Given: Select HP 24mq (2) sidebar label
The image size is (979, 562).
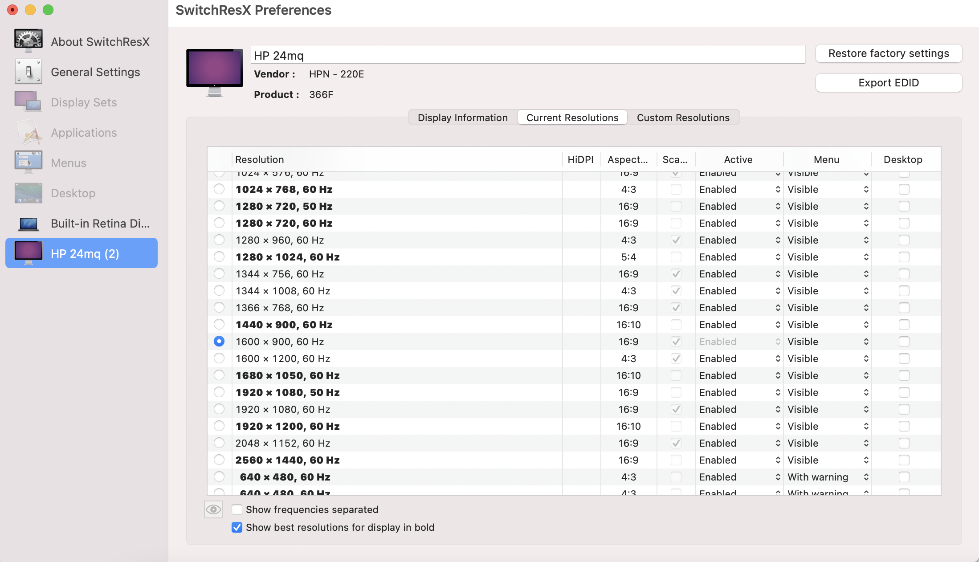Looking at the screenshot, I should click(x=85, y=253).
